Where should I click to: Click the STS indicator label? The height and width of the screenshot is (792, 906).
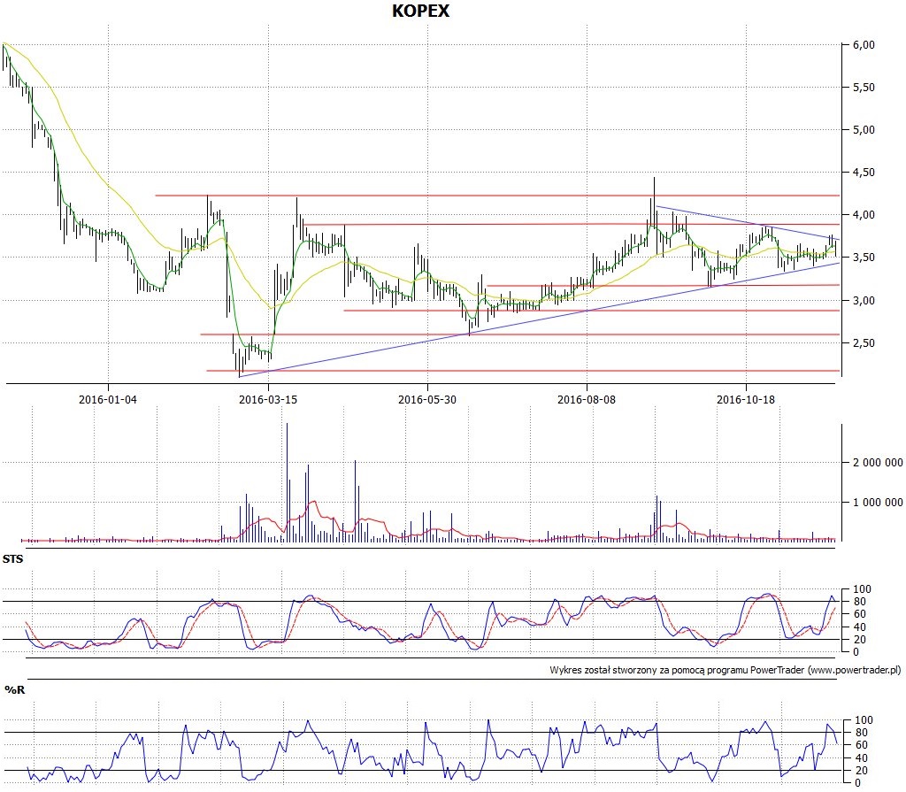pos(12,559)
